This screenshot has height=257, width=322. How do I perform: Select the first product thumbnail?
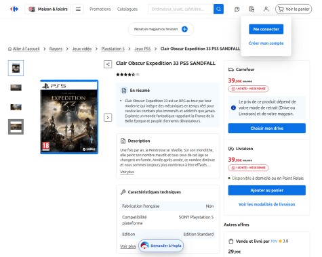16,68
